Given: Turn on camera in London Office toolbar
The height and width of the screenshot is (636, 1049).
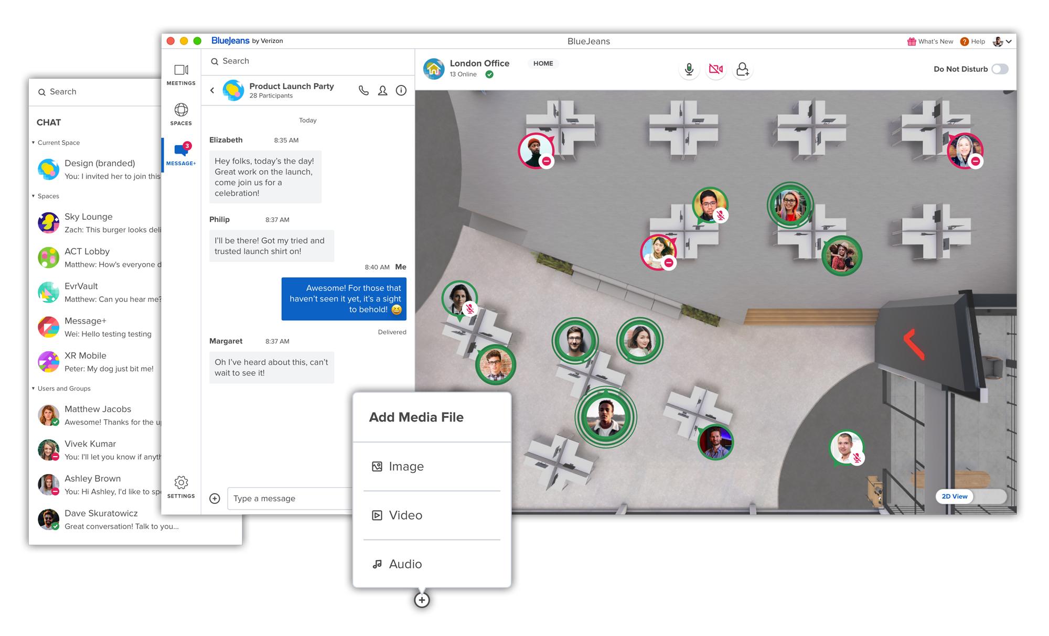Looking at the screenshot, I should point(716,69).
